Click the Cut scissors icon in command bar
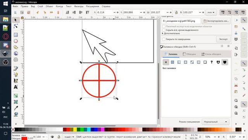Screen dimensions: 248x140 point(236,85)
